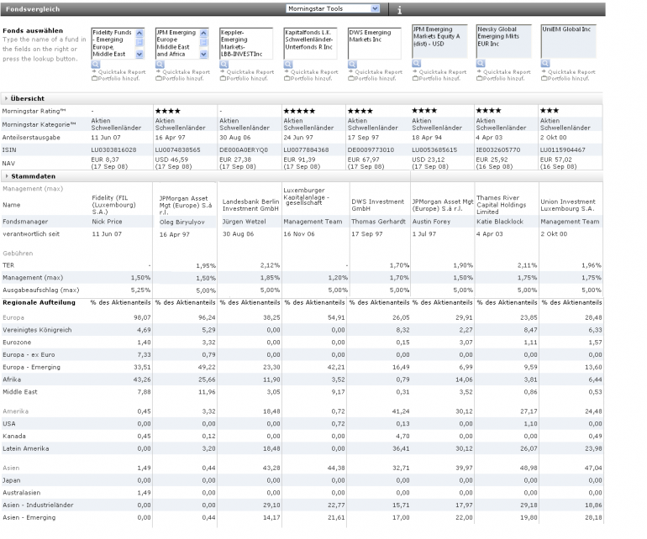
Task: Click scroll-up arrow in Fidelity Funds box
Action: pos(139,33)
